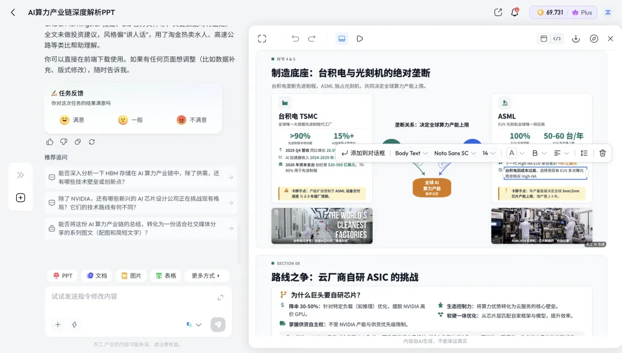Undo the last edit
The image size is (622, 353).
(295, 39)
